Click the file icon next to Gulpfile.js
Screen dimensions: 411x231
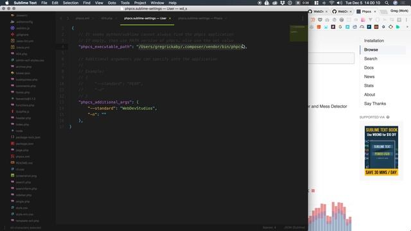pos(12,112)
